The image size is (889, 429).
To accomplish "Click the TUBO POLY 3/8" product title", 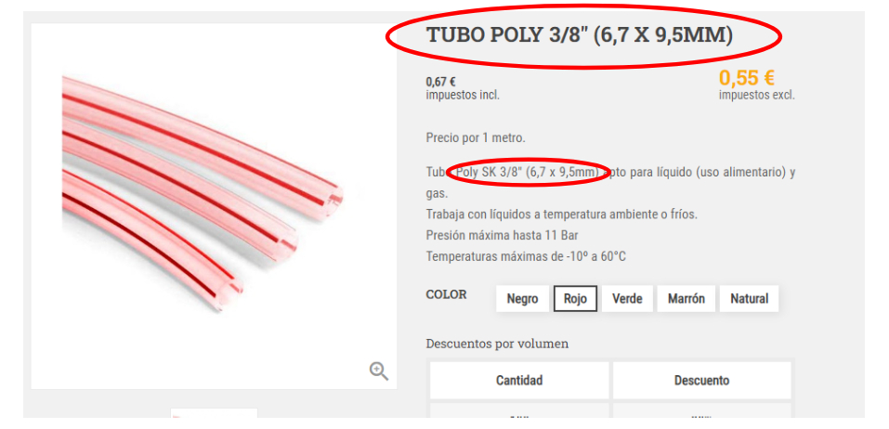I will (580, 35).
